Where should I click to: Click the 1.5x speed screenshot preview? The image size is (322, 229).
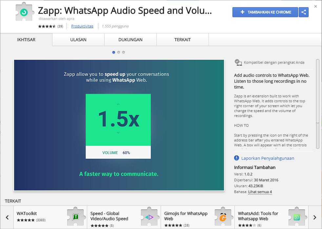point(119,125)
